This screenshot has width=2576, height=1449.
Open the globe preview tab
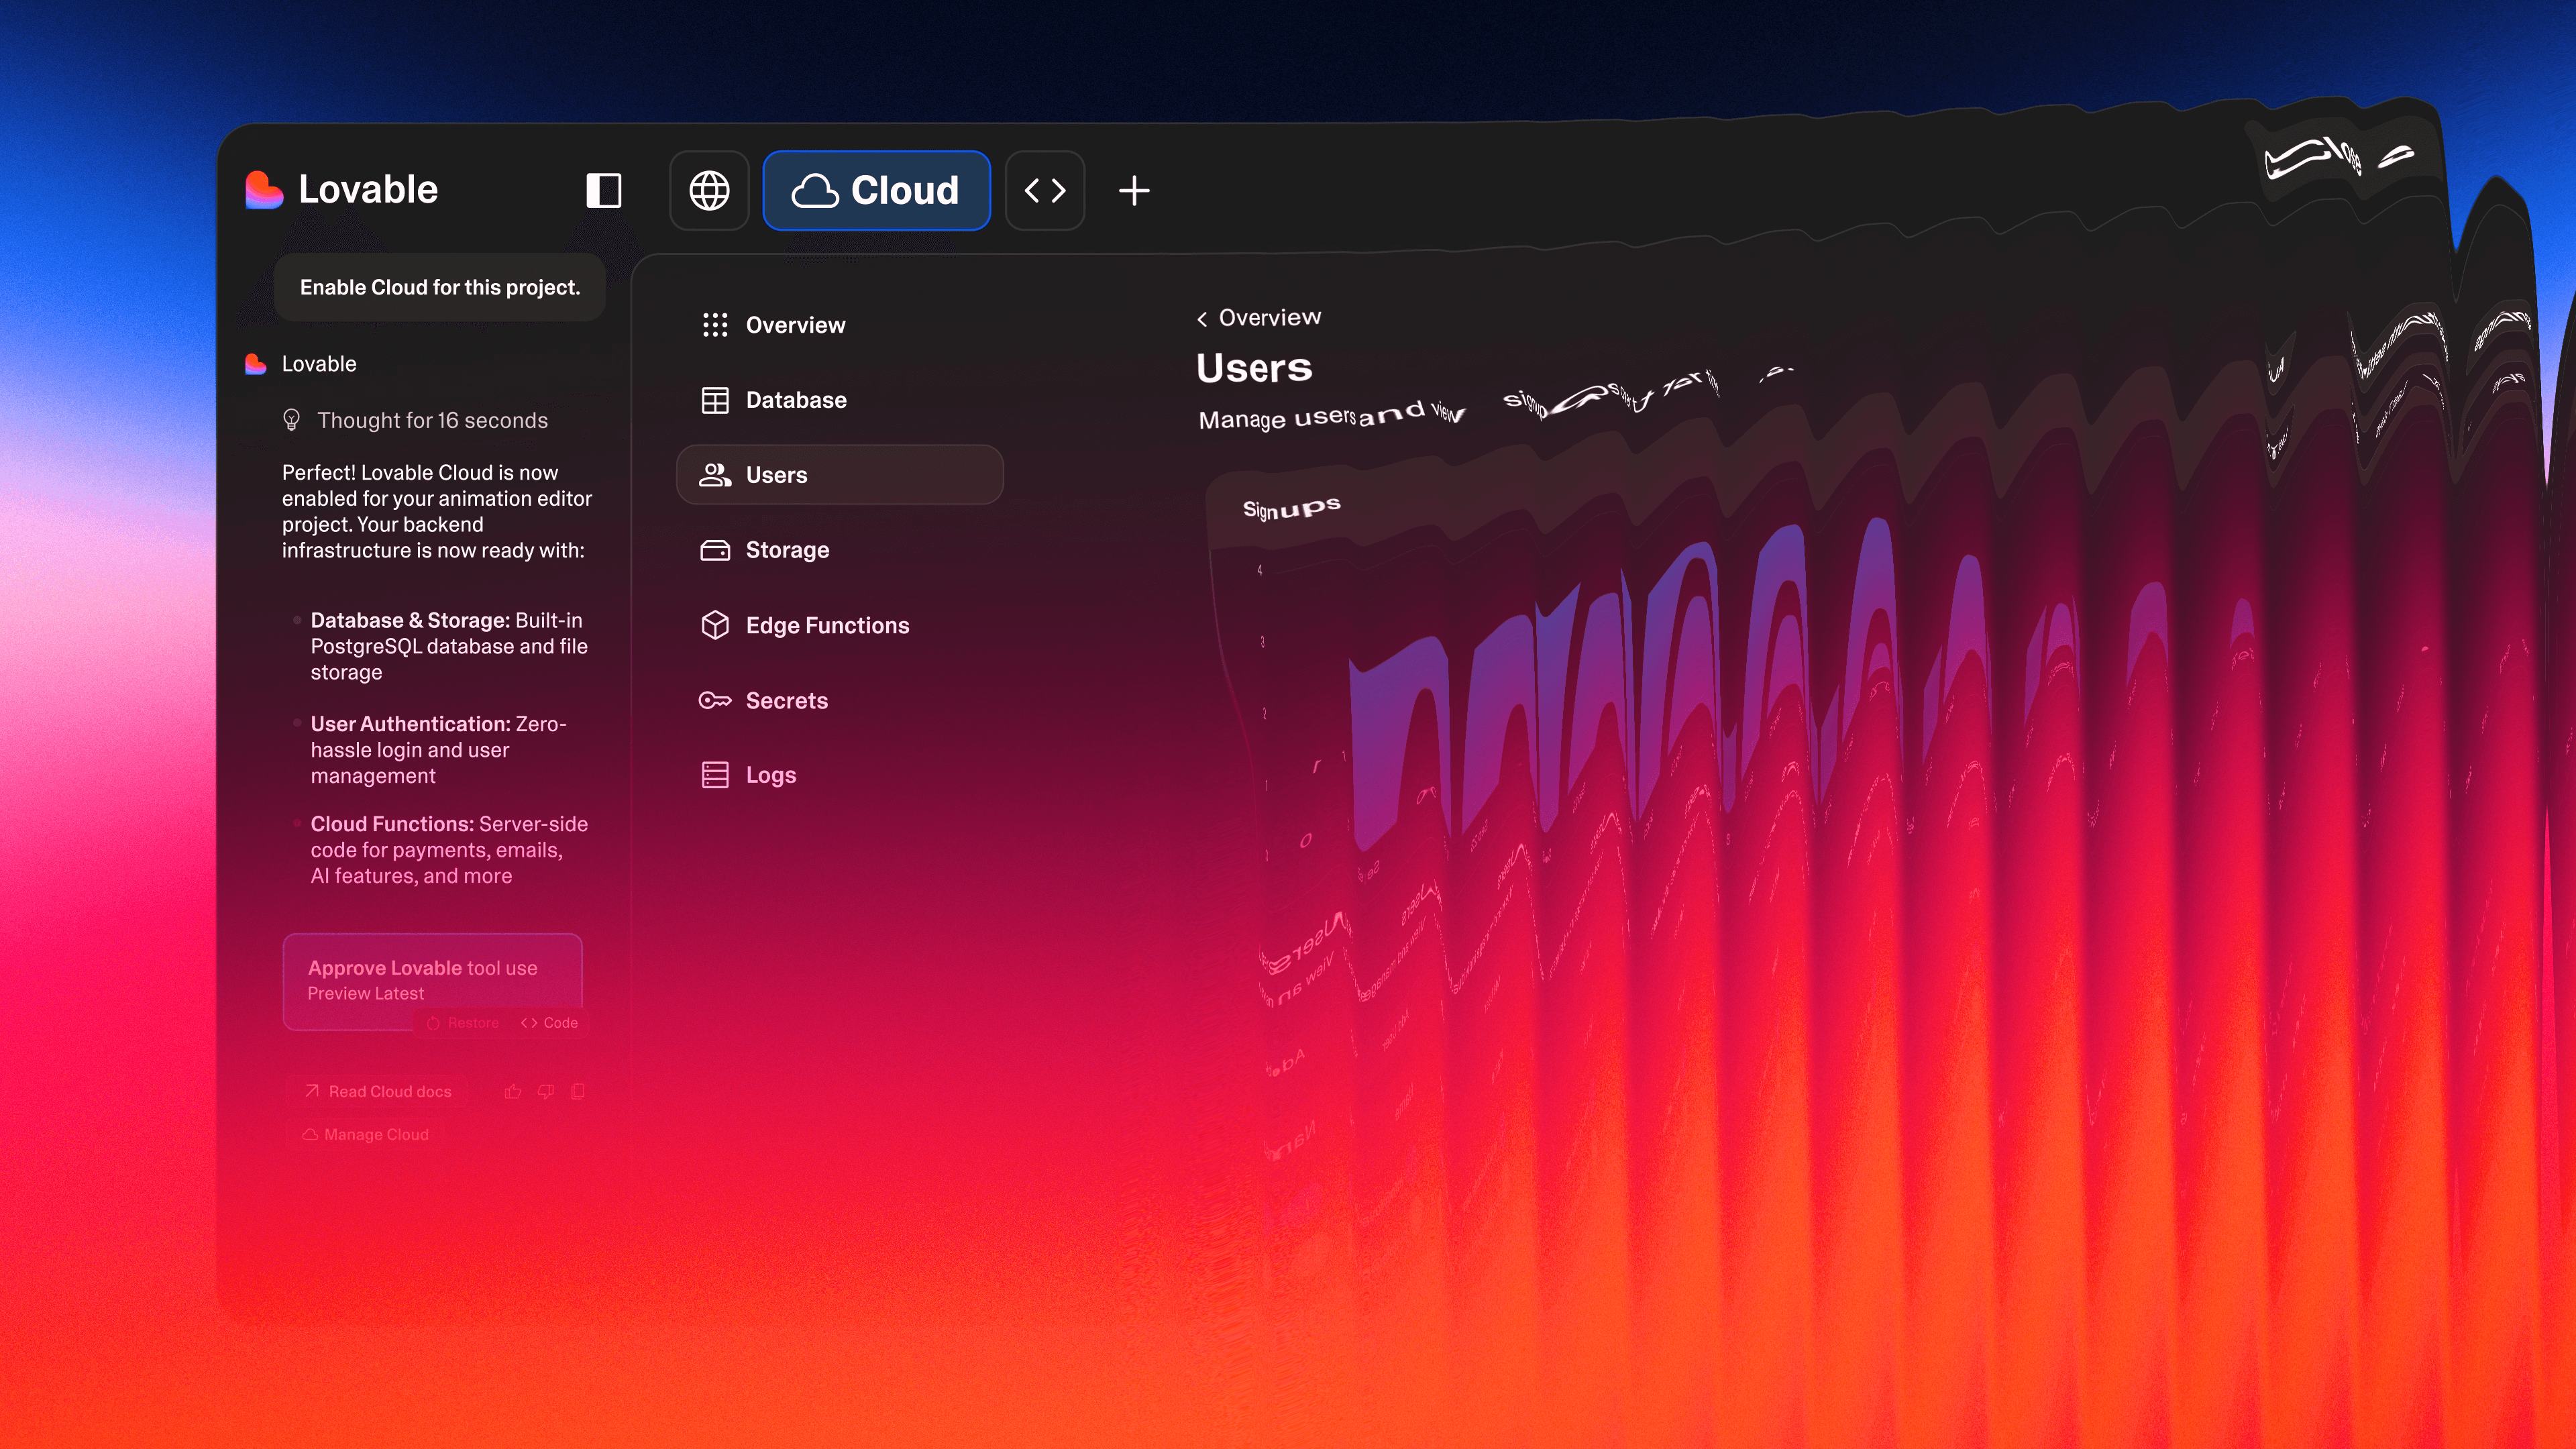coord(709,190)
